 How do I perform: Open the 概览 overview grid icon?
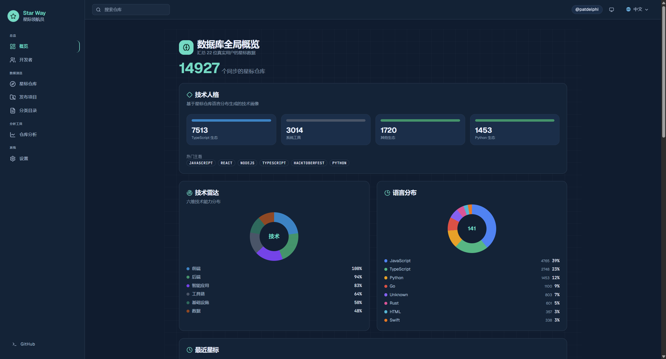pos(13,46)
